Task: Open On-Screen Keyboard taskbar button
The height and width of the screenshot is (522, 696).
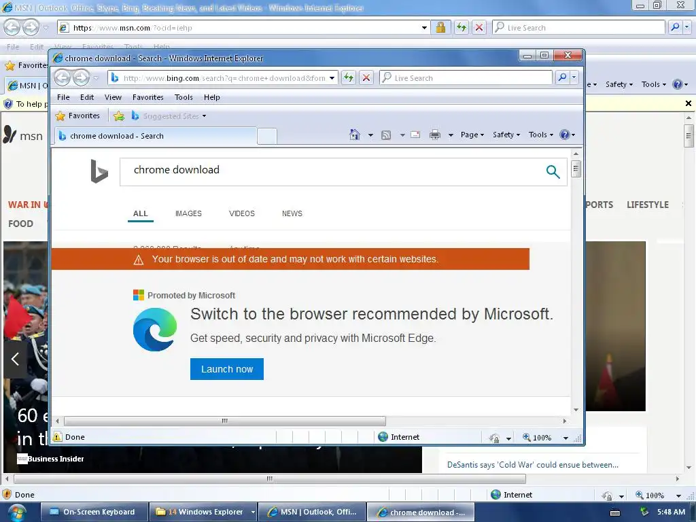Action: pyautogui.click(x=94, y=512)
